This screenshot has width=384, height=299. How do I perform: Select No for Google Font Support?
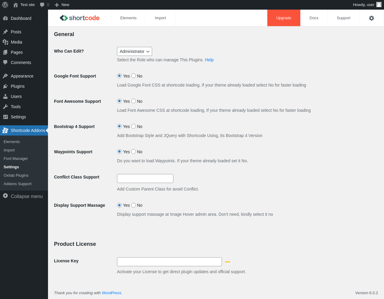point(133,76)
